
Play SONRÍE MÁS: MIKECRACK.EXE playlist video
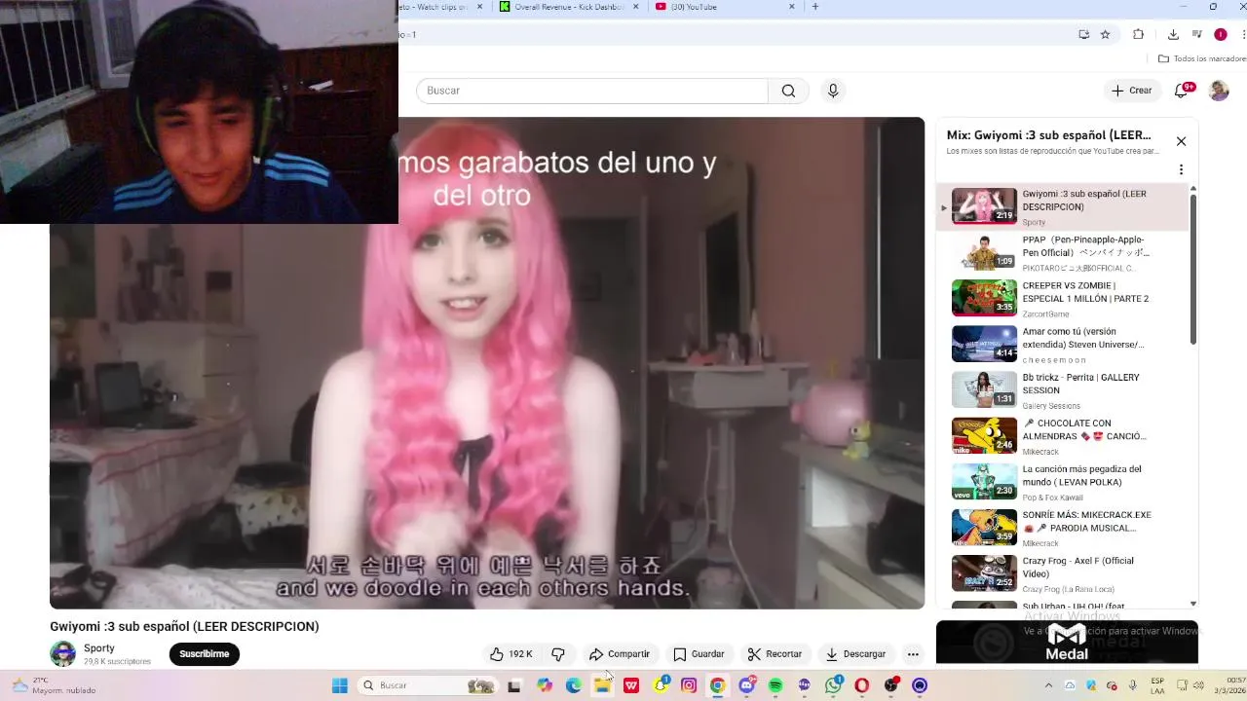[1062, 527]
